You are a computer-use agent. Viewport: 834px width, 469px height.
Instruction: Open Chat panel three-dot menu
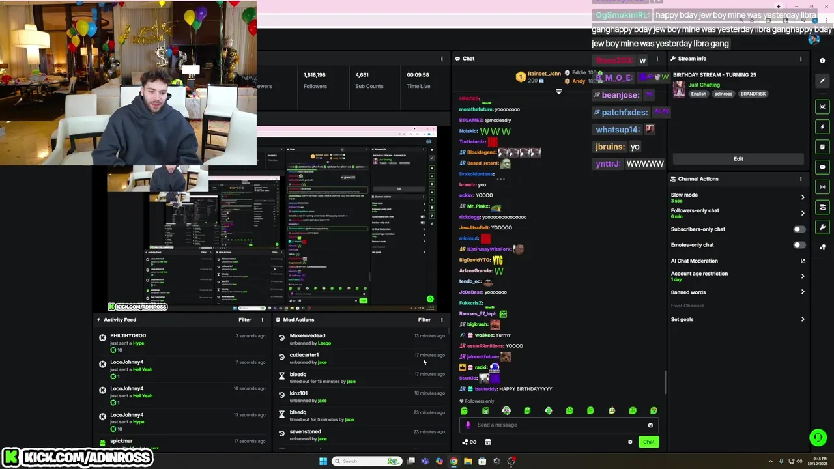coord(657,59)
